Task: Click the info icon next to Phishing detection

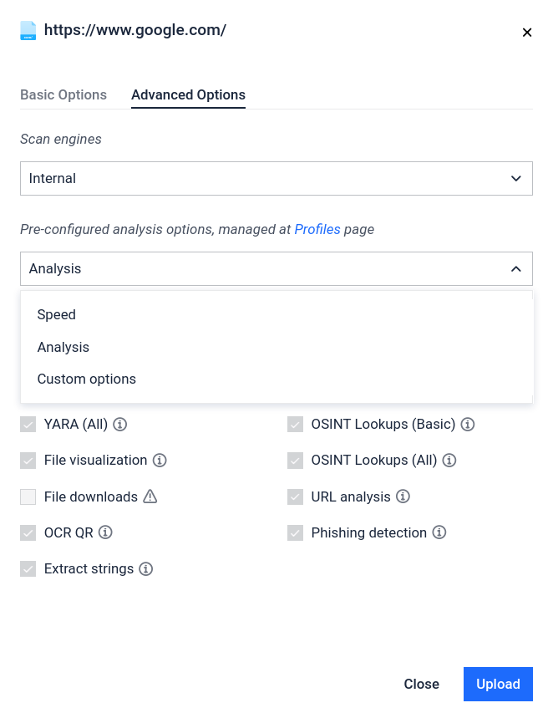Action: click(x=439, y=532)
